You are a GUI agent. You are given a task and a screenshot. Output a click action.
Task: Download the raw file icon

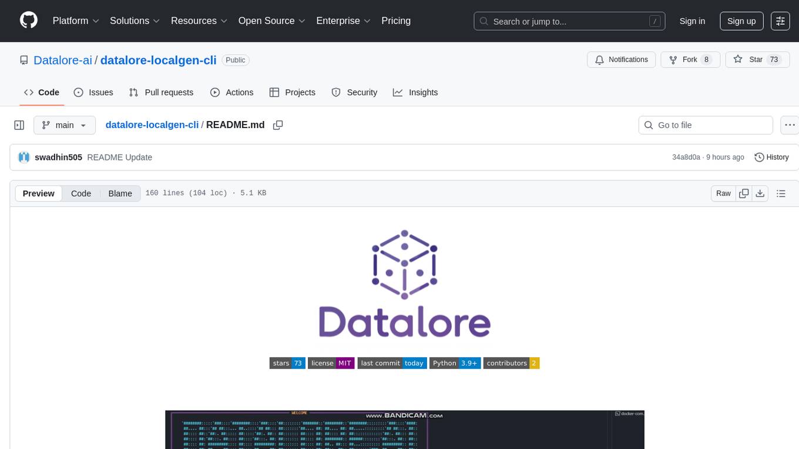[x=760, y=193]
